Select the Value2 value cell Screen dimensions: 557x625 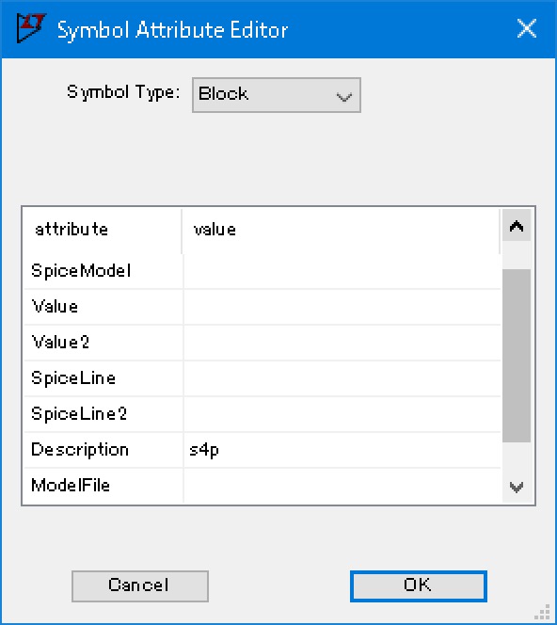pos(342,343)
